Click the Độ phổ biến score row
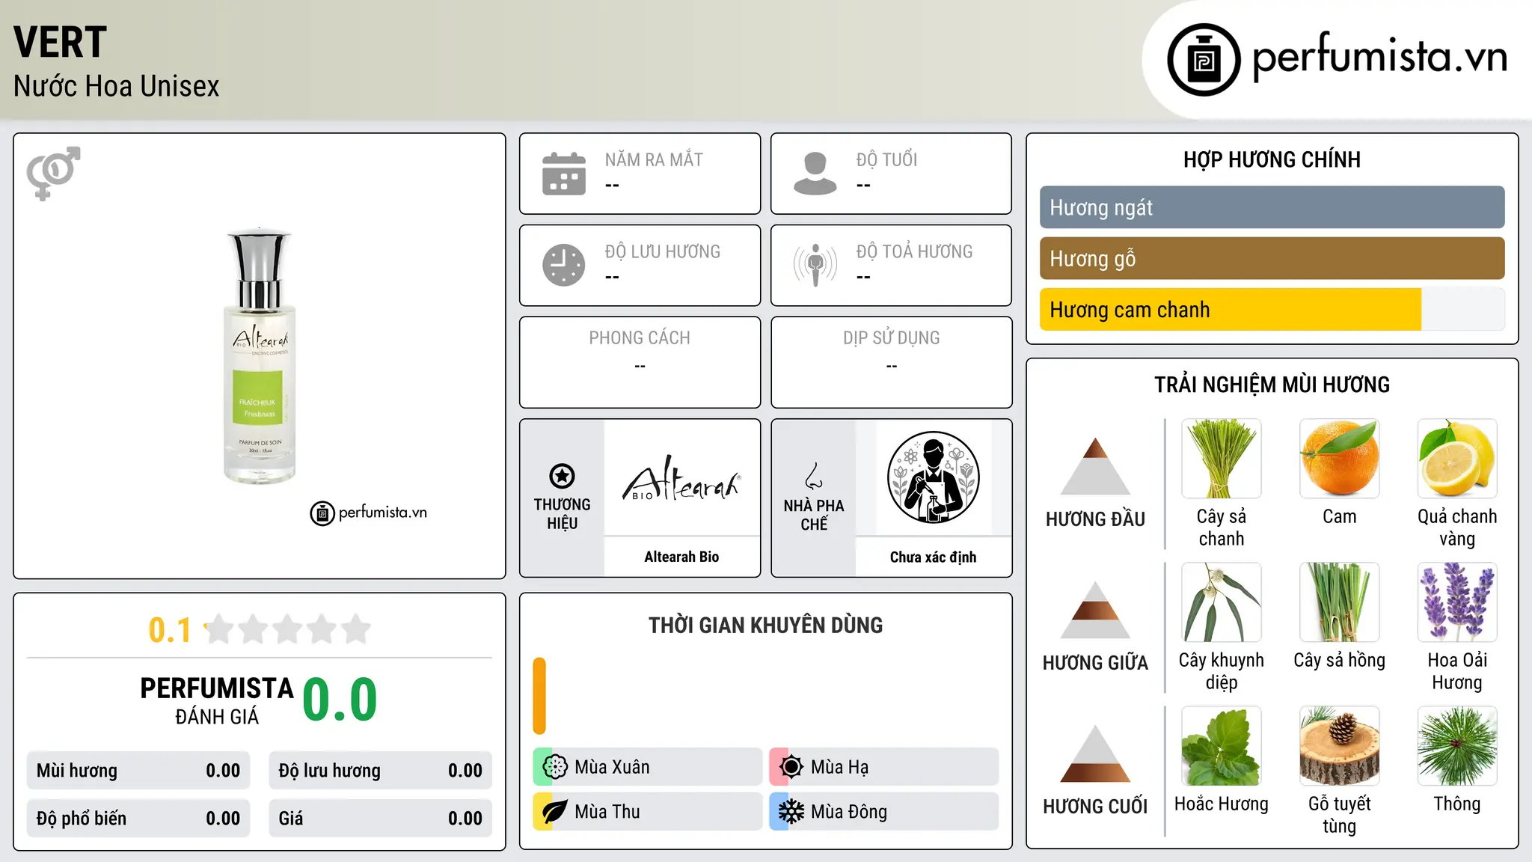This screenshot has width=1532, height=862. click(x=138, y=819)
